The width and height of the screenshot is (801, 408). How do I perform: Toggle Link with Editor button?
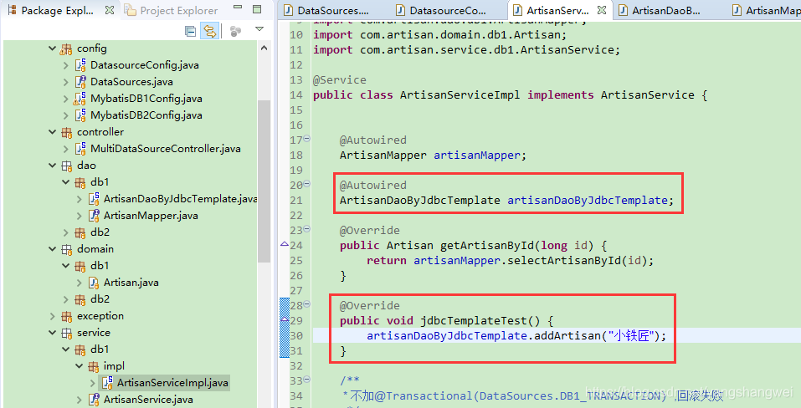pos(209,31)
